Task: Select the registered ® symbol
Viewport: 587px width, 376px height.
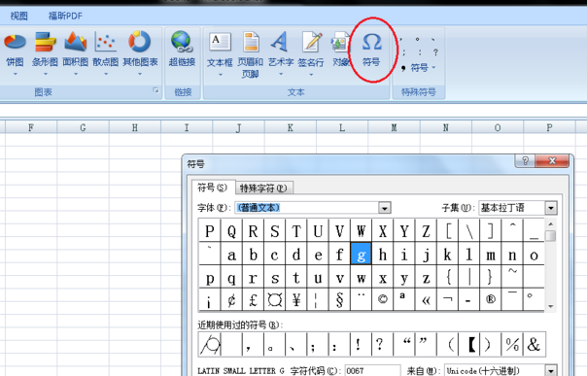Action: [x=491, y=299]
